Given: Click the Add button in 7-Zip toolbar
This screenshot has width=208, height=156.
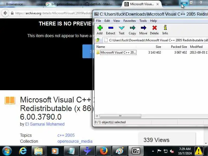Looking at the screenshot, I should click(x=100, y=30).
